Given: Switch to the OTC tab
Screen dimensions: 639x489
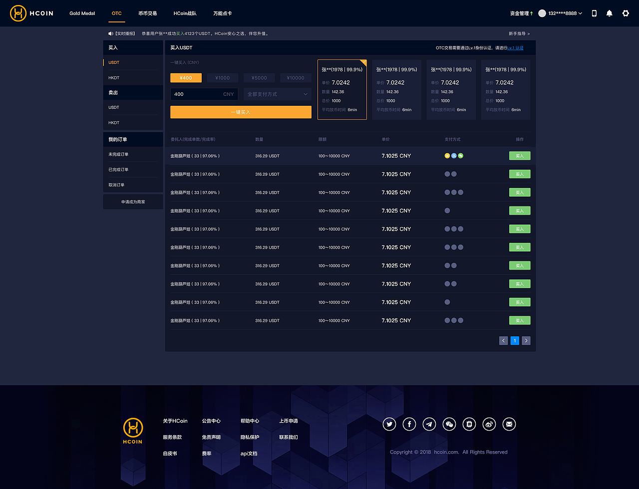Looking at the screenshot, I should click(x=116, y=13).
